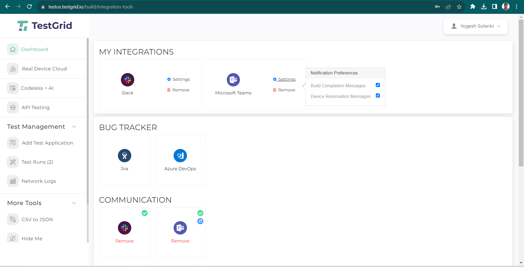Open browser extensions puzzle icon
Screen dimensions: 524x267
click(473, 7)
